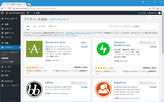The height and width of the screenshot is (102, 164).
Task: Click プラグインのアップロード button
Action: (x=59, y=19)
